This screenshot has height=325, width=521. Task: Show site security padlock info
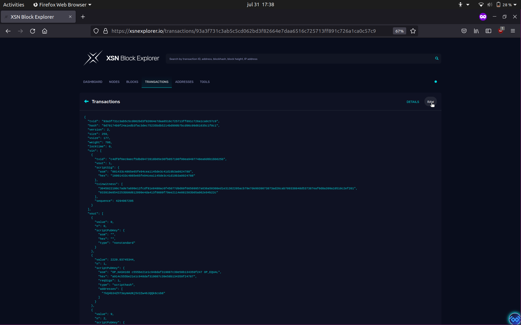click(106, 31)
